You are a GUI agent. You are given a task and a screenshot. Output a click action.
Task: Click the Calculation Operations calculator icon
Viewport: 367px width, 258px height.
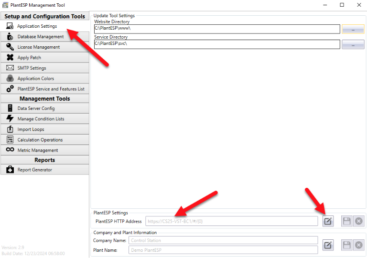10,140
